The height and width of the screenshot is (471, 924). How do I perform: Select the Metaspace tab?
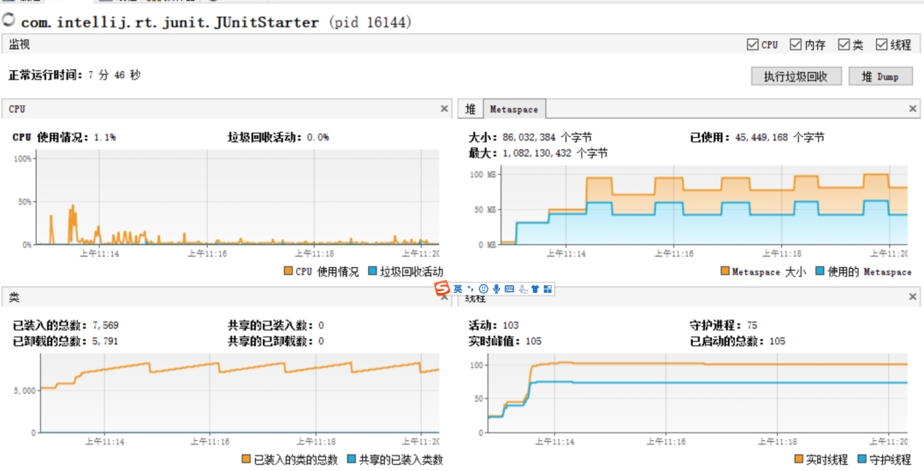(513, 110)
